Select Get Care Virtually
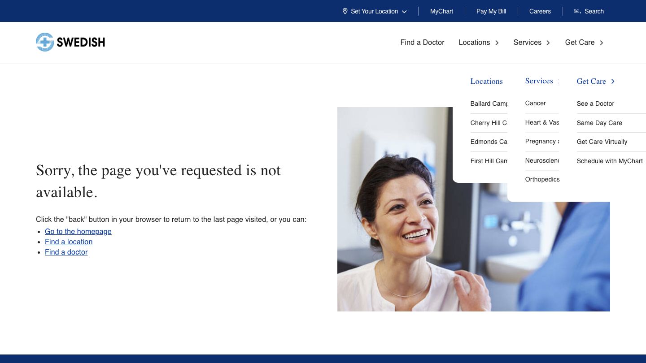Viewport: 646px width, 363px height. click(x=602, y=142)
